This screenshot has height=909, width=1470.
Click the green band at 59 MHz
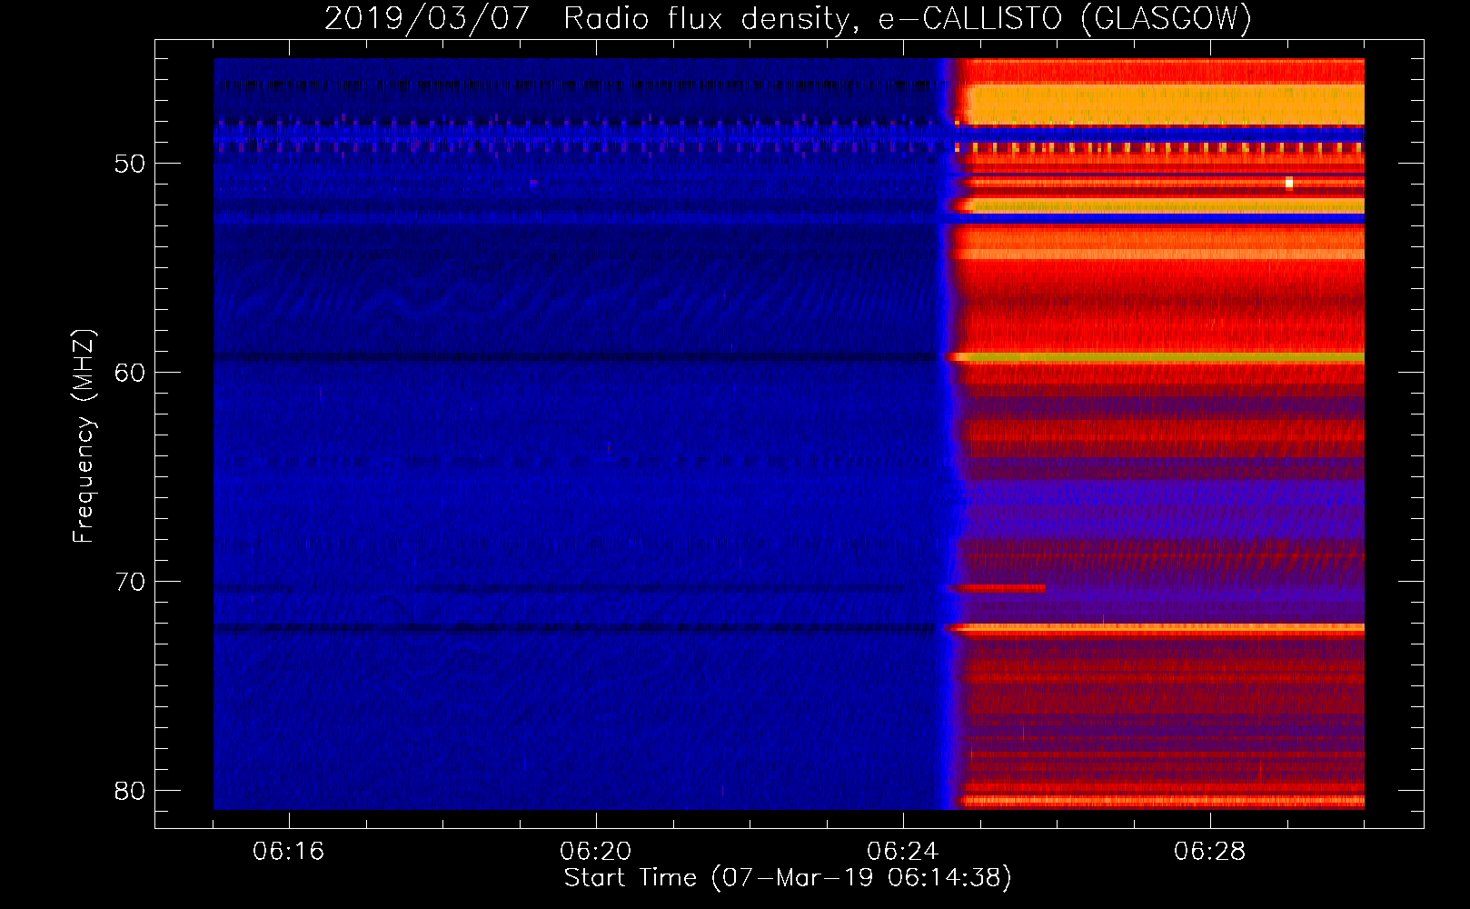[x=1165, y=358]
